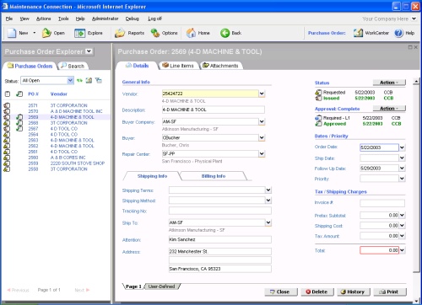Go to Home via toolbar icon
Image resolution: width=422 pixels, height=305 pixels.
coord(191,33)
